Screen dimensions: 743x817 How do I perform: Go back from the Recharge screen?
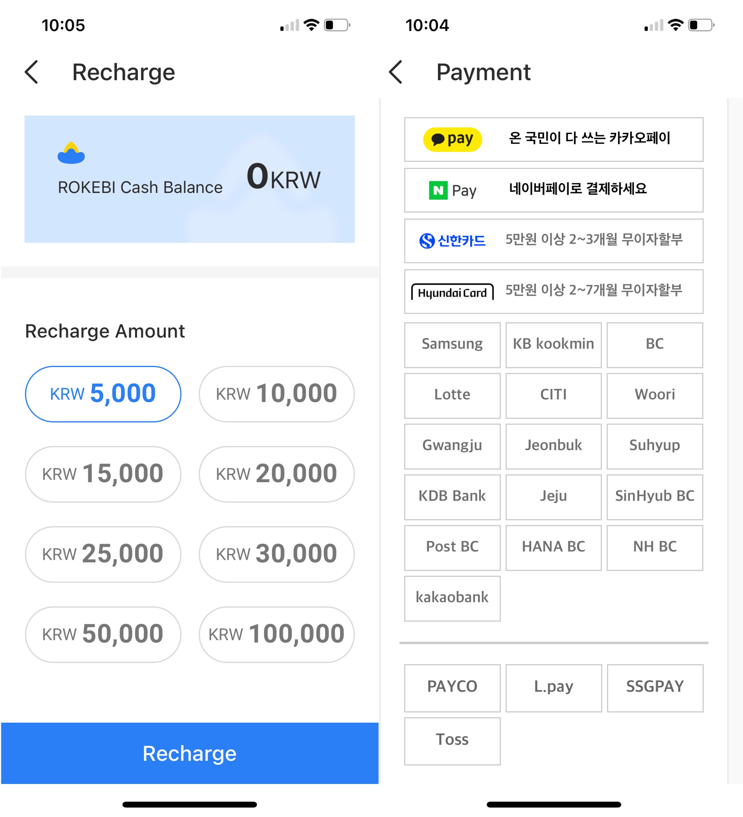click(x=32, y=72)
